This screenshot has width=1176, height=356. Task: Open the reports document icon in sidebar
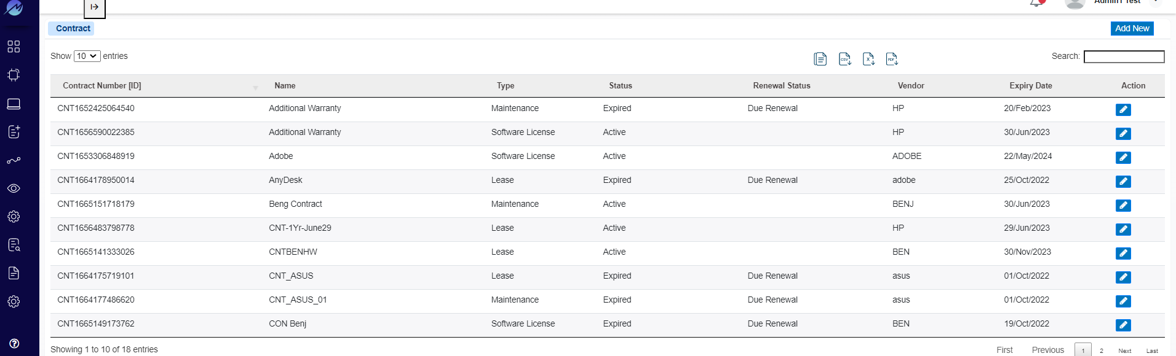point(14,273)
